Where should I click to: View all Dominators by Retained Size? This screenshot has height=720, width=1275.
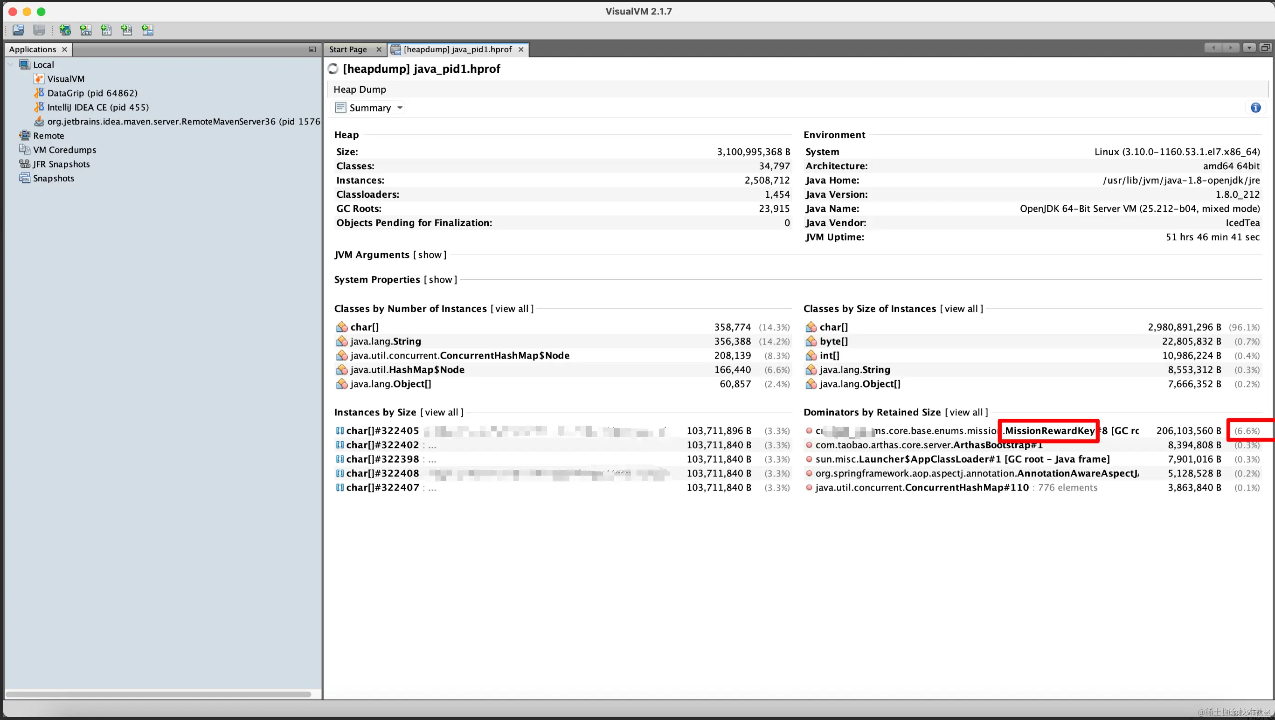tap(966, 412)
